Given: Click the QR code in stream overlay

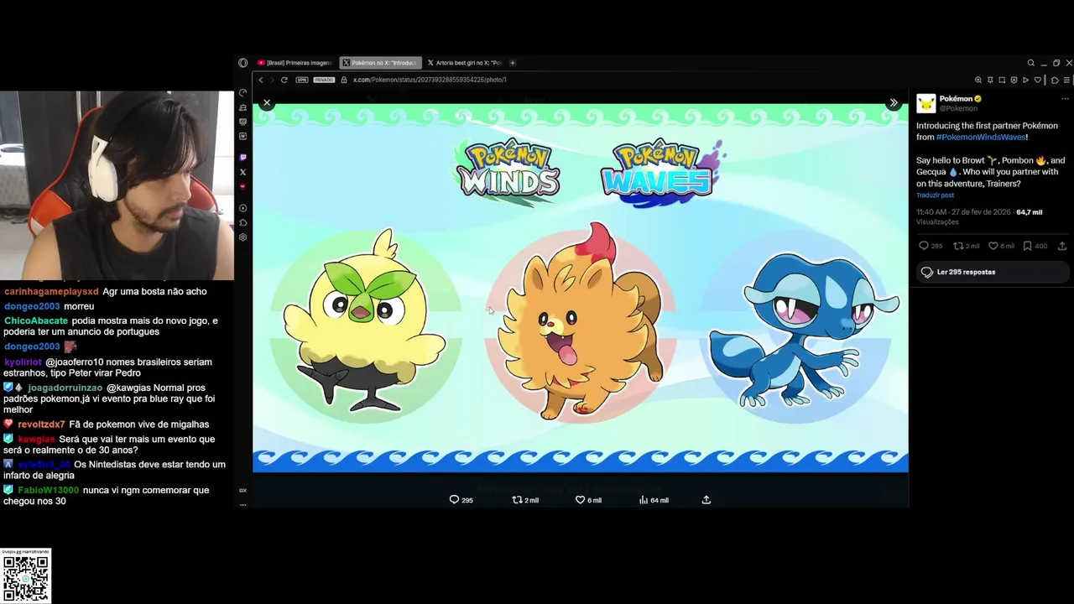Looking at the screenshot, I should (26, 577).
